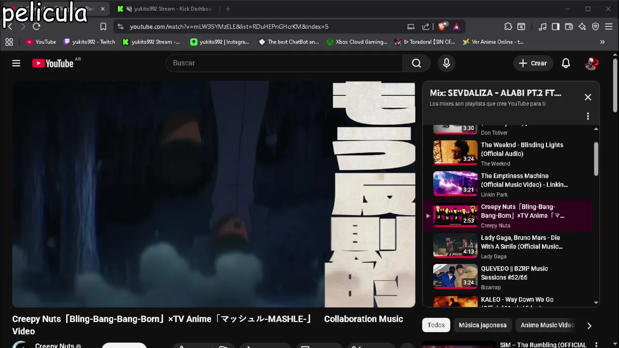Viewport: 619px width, 348px height.
Task: Play Lady Gaga Die With A Smile
Action: pyautogui.click(x=508, y=246)
